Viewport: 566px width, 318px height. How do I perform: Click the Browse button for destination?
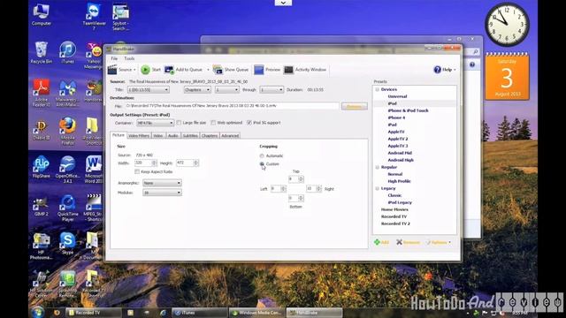click(354, 106)
